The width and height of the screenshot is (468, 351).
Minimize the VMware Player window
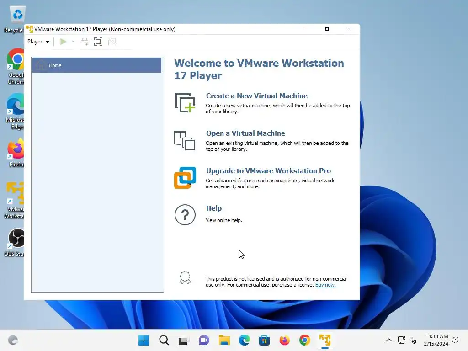point(305,29)
